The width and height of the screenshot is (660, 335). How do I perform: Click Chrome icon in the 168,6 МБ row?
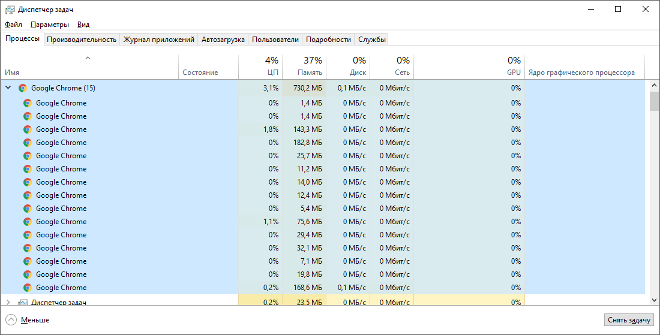(28, 287)
